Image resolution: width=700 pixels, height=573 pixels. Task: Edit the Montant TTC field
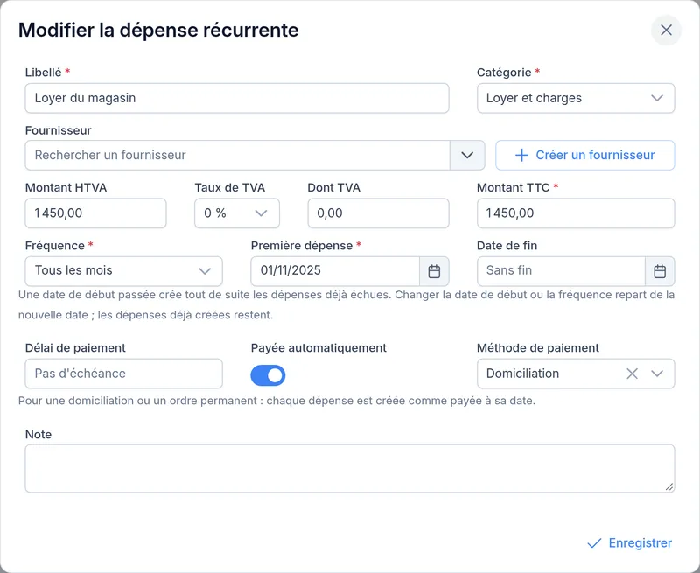pyautogui.click(x=576, y=213)
